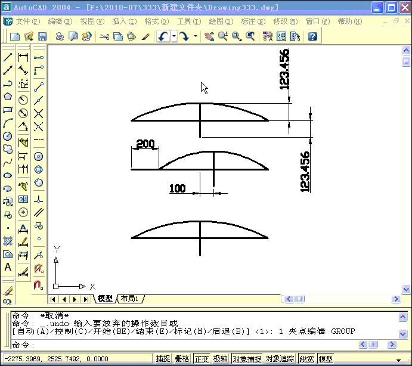Select the Multiline Text A tool
Screen dimensions: 412x366
pos(8,267)
